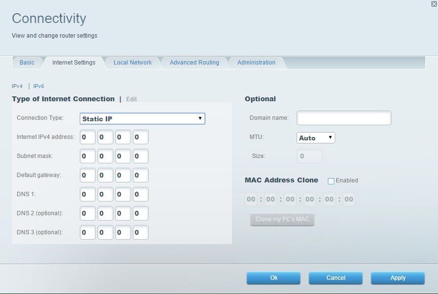Close the Connectivity window
Viewport: 438px width, 294px height.
pyautogui.click(x=433, y=4)
